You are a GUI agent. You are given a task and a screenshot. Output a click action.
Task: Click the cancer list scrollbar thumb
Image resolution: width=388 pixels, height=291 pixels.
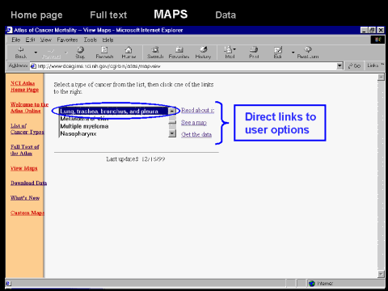pyautogui.click(x=172, y=124)
